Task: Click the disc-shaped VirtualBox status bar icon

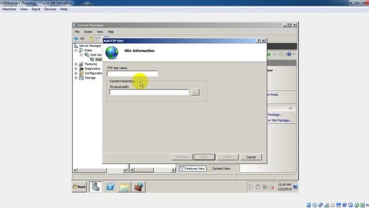Action: pyautogui.click(x=315, y=205)
